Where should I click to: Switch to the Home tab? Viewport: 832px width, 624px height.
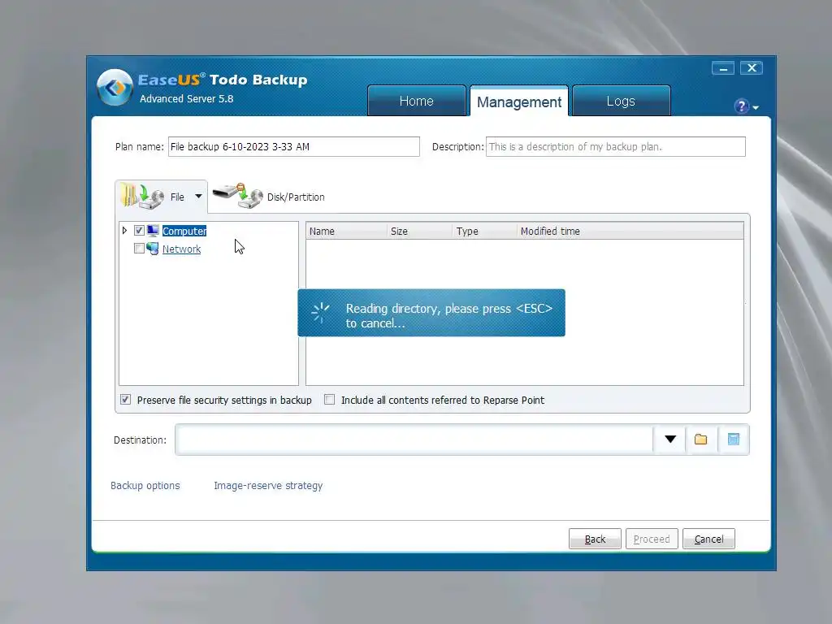pyautogui.click(x=417, y=101)
